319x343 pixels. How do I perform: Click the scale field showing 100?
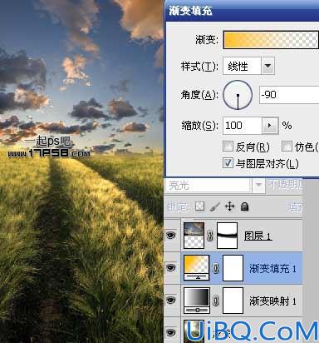[x=243, y=126]
